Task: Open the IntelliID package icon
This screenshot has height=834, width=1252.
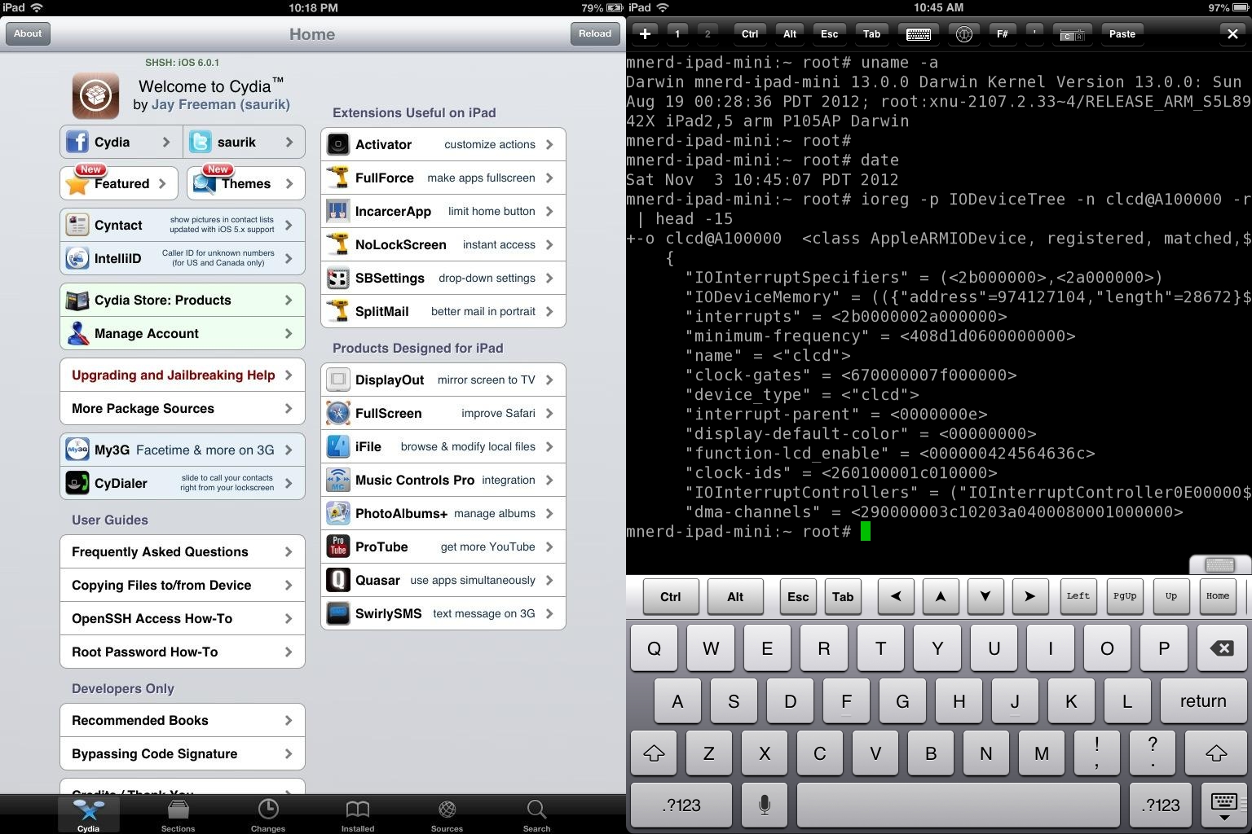Action: click(77, 258)
